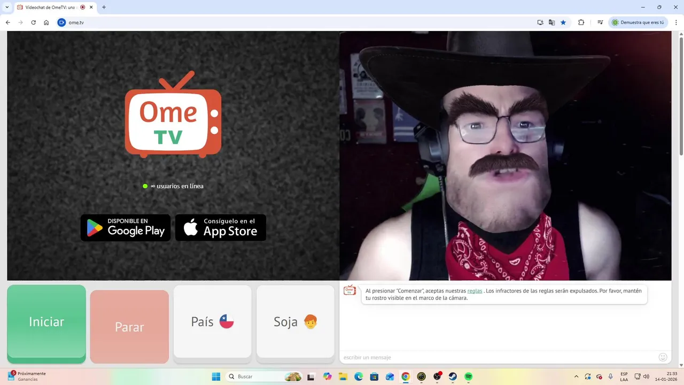Click the usuarios en línea status text
This screenshot has height=385, width=684.
tap(177, 186)
